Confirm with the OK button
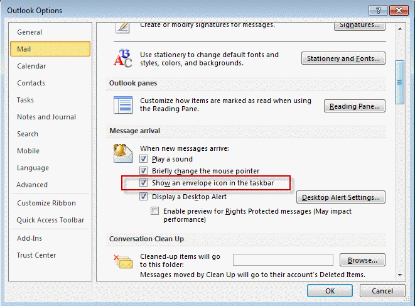This screenshot has height=306, width=415. (330, 291)
